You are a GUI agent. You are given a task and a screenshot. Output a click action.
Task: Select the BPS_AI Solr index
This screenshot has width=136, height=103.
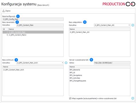point(100,72)
